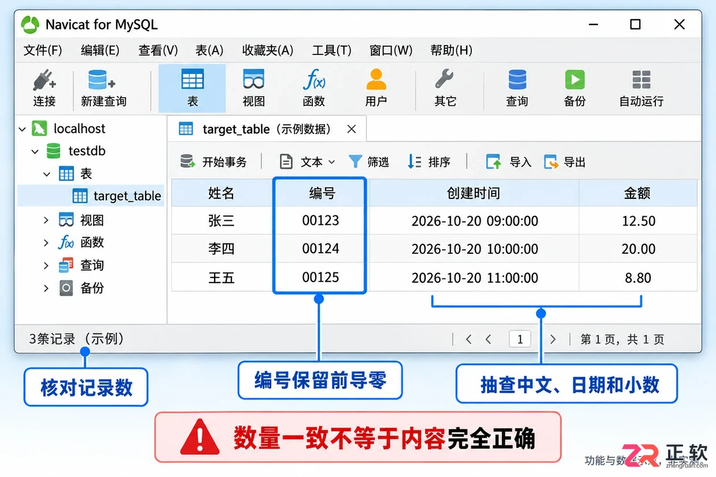Click the 编号 column header
This screenshot has width=716, height=477.
320,193
